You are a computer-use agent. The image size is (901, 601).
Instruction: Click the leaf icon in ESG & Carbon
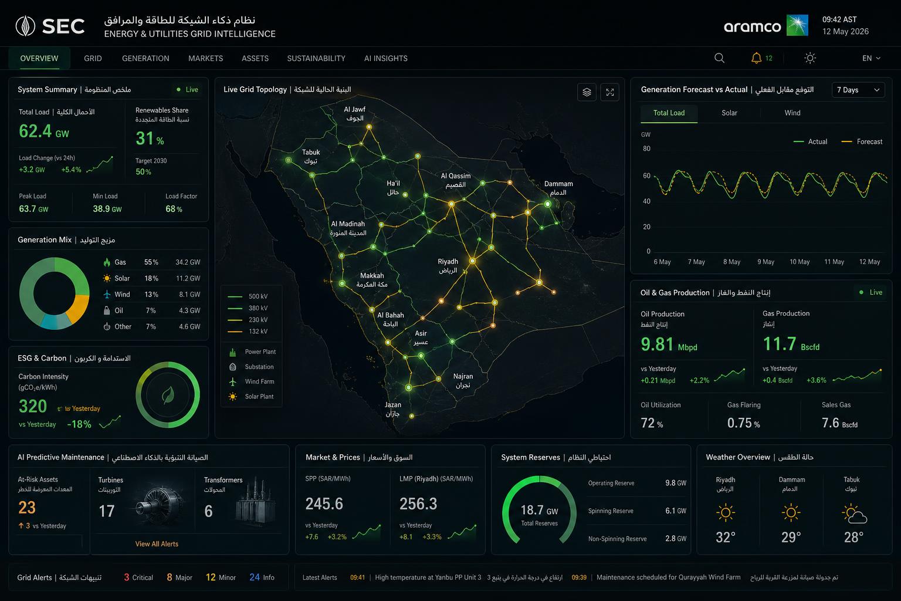168,395
